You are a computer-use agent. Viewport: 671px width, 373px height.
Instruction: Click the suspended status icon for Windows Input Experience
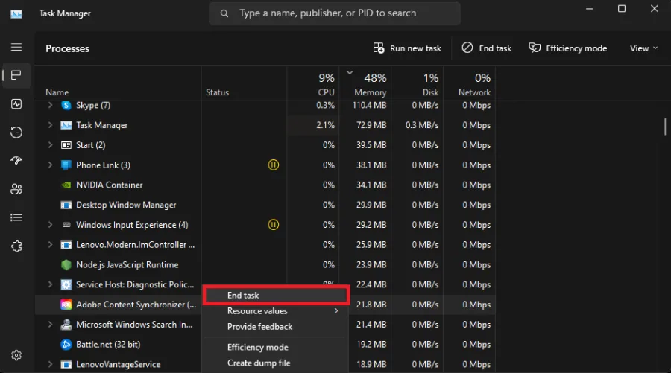coord(273,225)
